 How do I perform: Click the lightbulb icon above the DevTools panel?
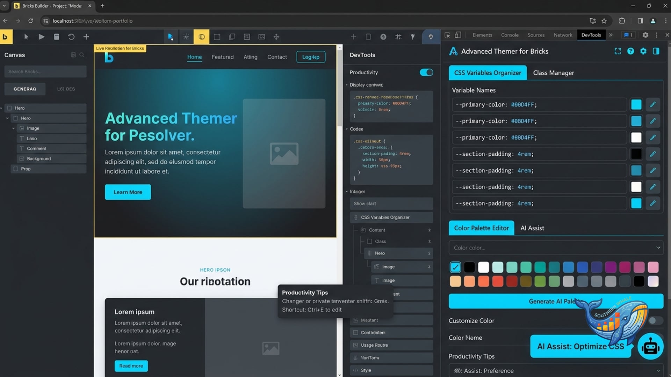(x=431, y=37)
